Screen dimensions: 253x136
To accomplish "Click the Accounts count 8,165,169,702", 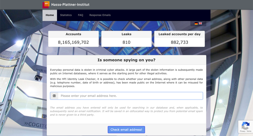I will tap(73, 42).
